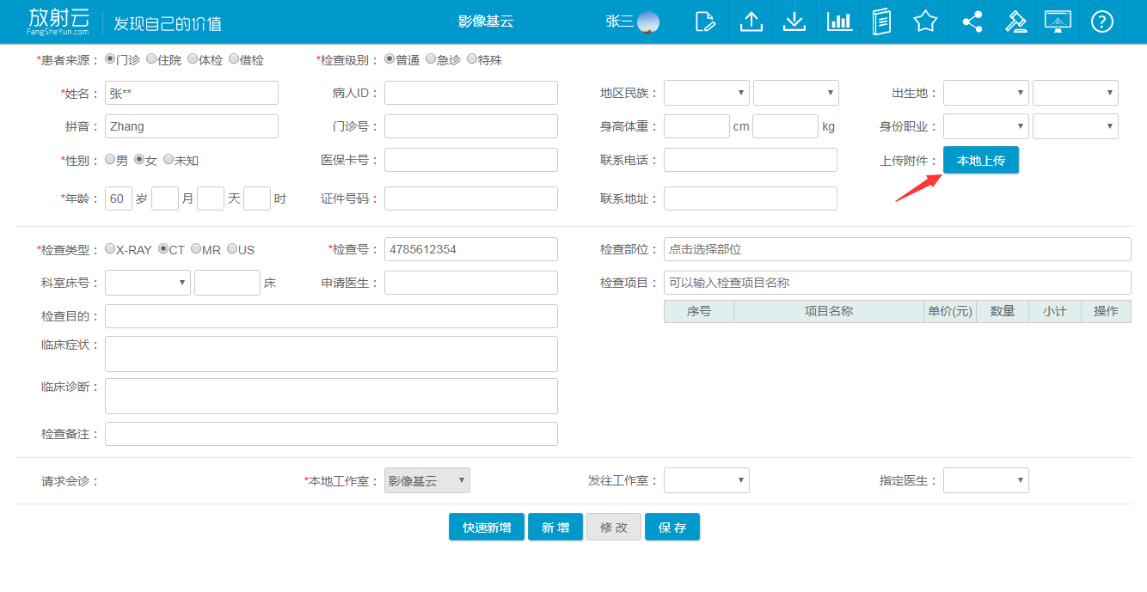The width and height of the screenshot is (1147, 592).
Task: Open the first 出生地 dropdown
Action: click(x=985, y=93)
